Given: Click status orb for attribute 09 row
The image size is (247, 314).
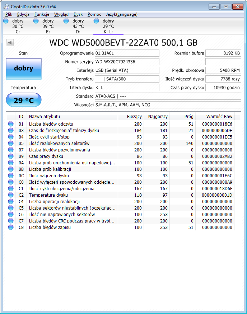Looking at the screenshot, I should [11, 156].
